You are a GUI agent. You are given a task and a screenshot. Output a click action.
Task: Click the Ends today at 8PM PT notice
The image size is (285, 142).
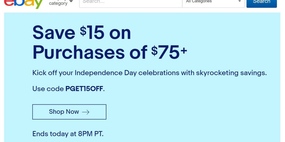(68, 134)
